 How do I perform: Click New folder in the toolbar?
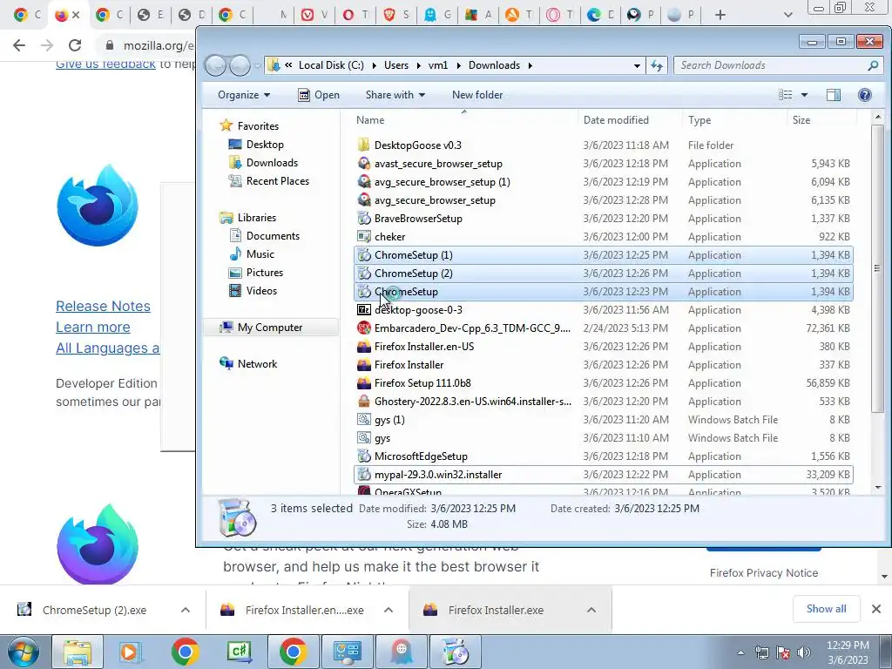[x=477, y=95]
